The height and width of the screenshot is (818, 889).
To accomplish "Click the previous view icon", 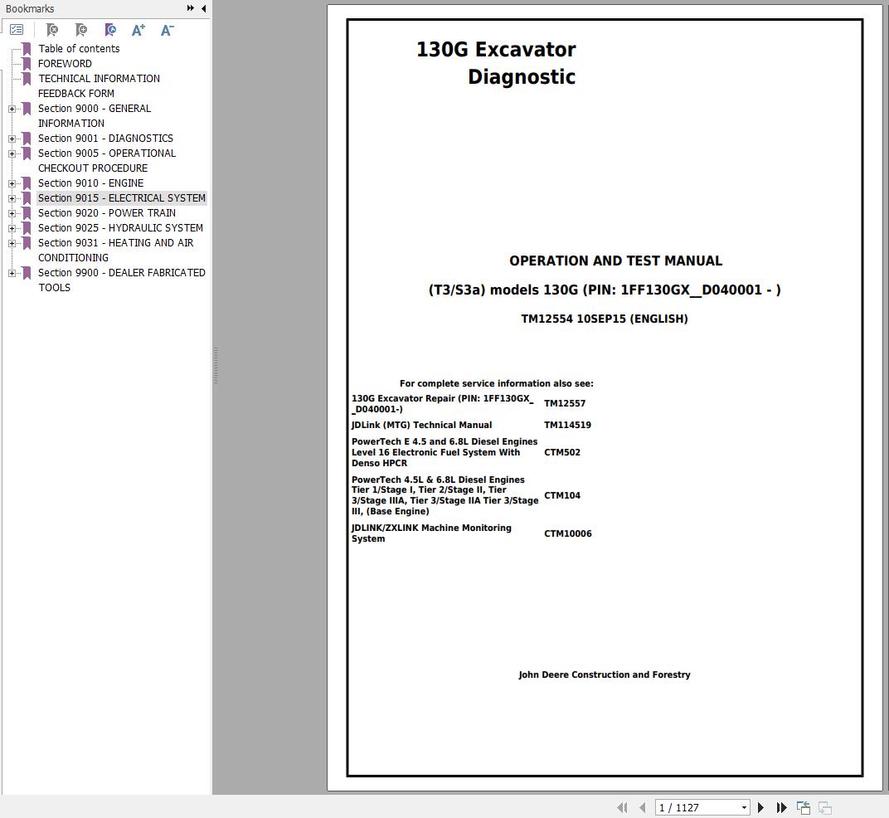I will [803, 806].
